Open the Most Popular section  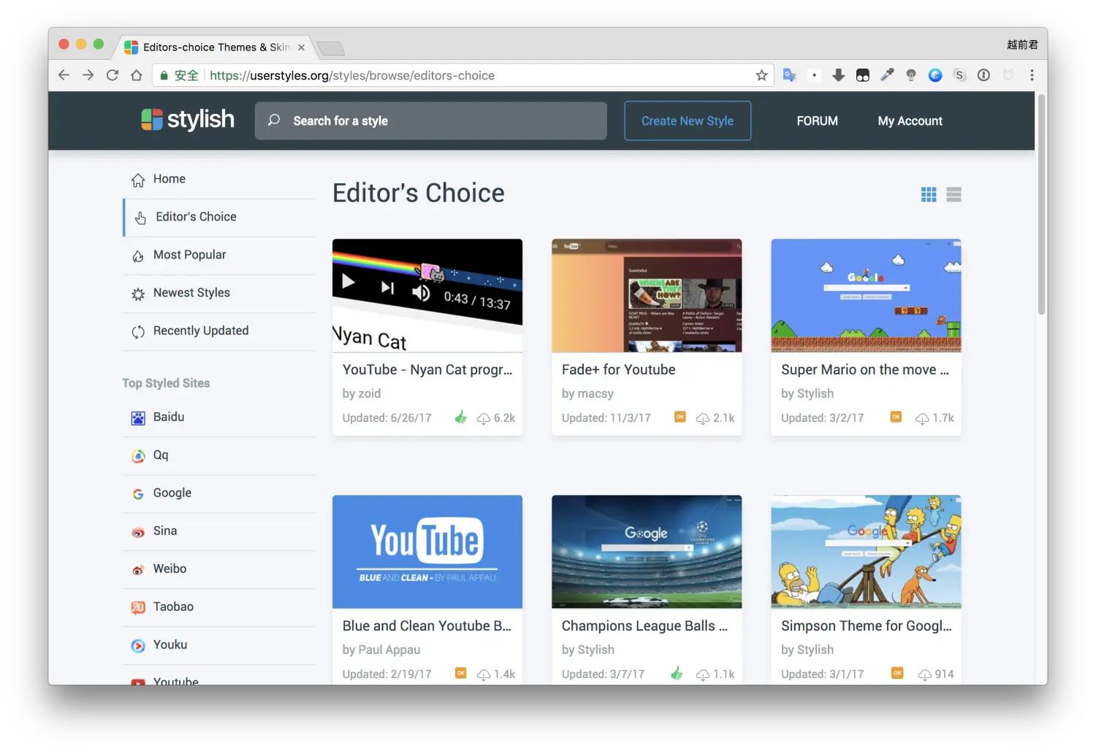point(219,255)
